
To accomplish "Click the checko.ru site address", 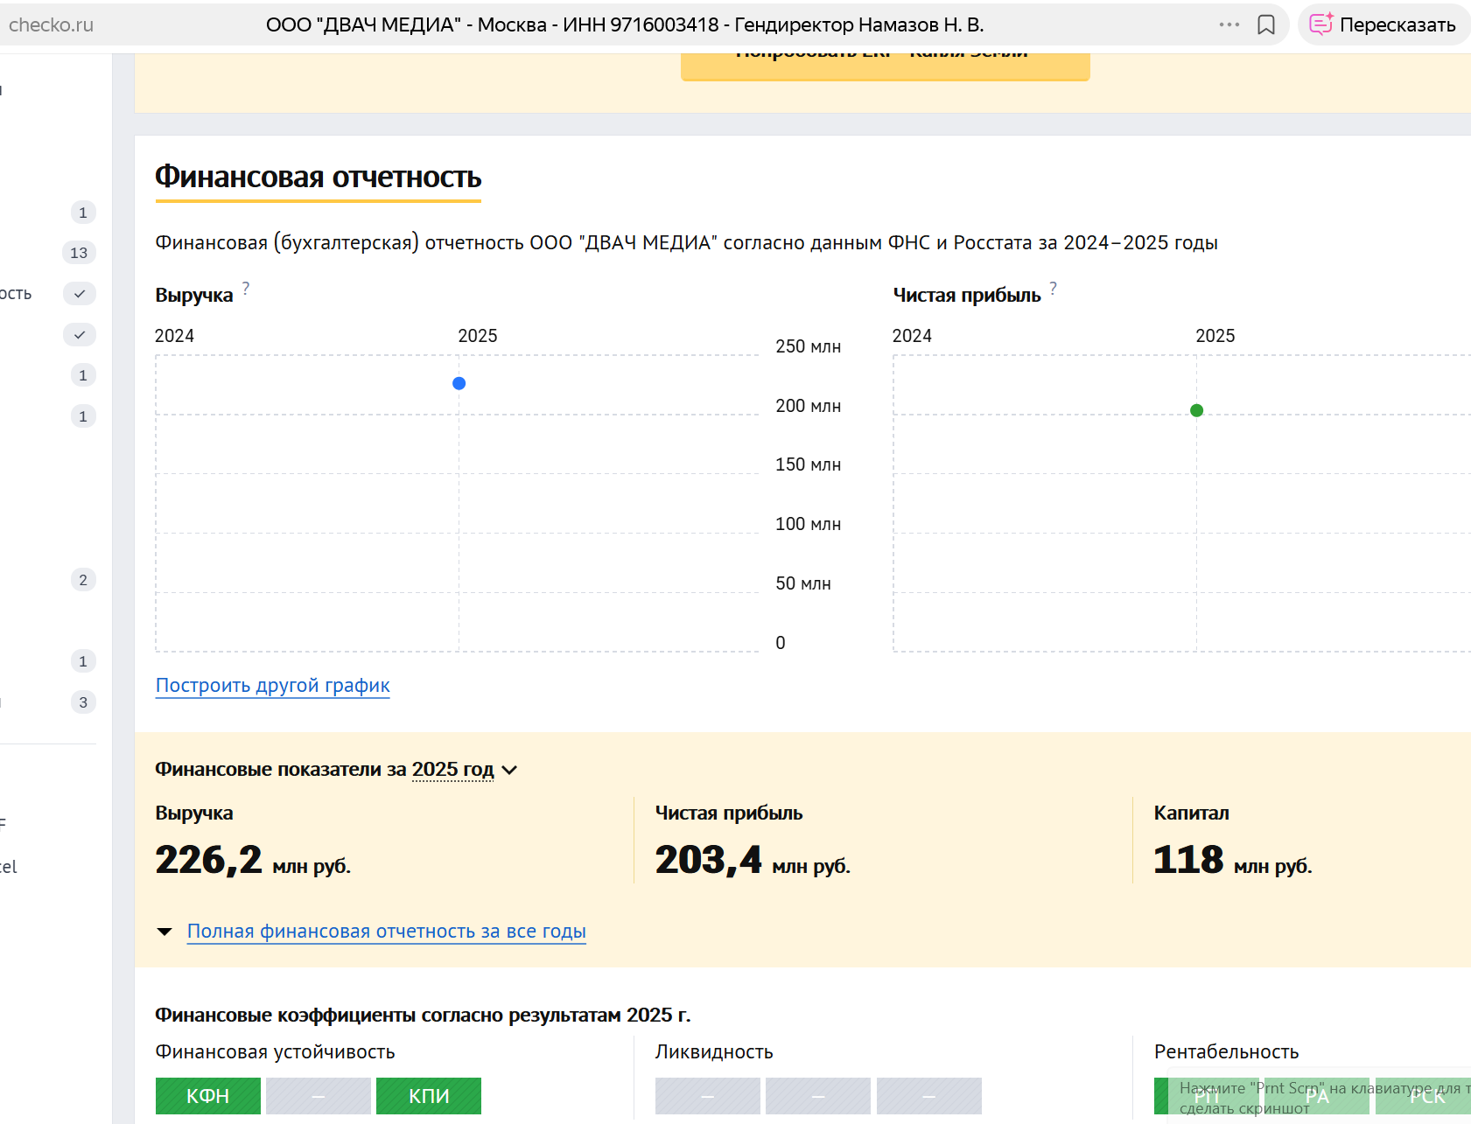I will (51, 25).
